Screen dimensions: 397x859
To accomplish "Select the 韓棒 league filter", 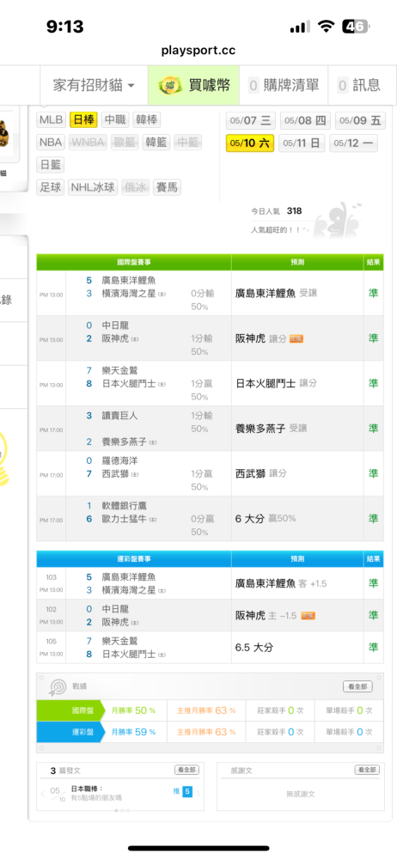I will point(146,120).
